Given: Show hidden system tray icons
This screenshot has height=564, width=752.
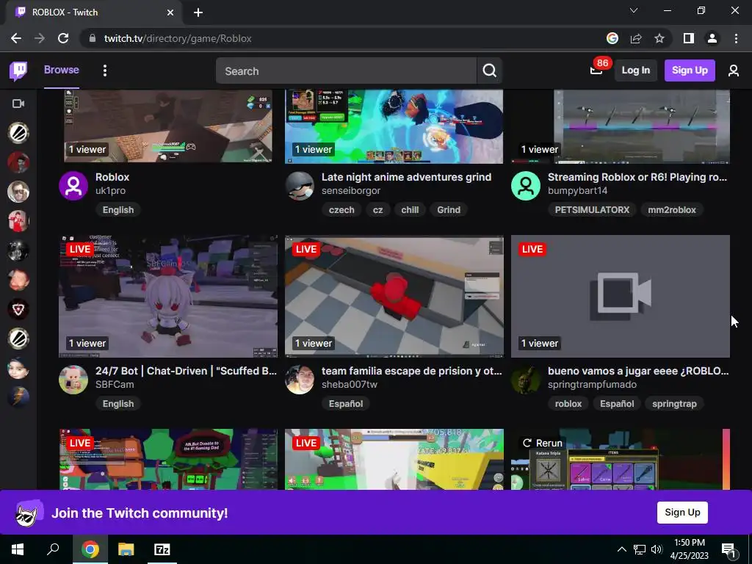Looking at the screenshot, I should click(621, 549).
